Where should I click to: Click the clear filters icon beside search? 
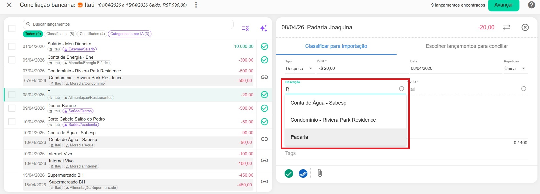245,28
